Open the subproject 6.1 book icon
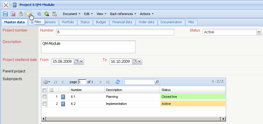The image size is (263, 124). pos(63,97)
